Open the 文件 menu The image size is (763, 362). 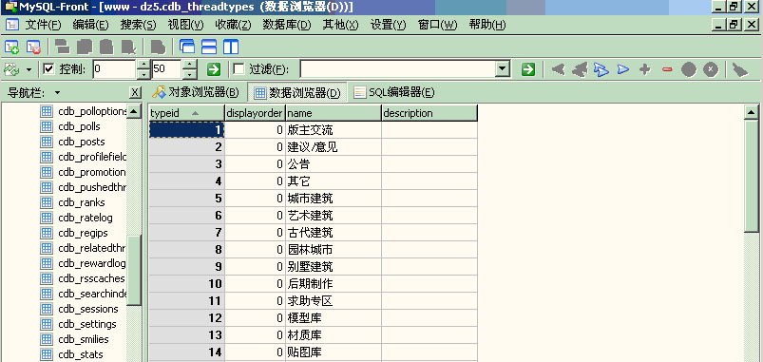[x=43, y=25]
